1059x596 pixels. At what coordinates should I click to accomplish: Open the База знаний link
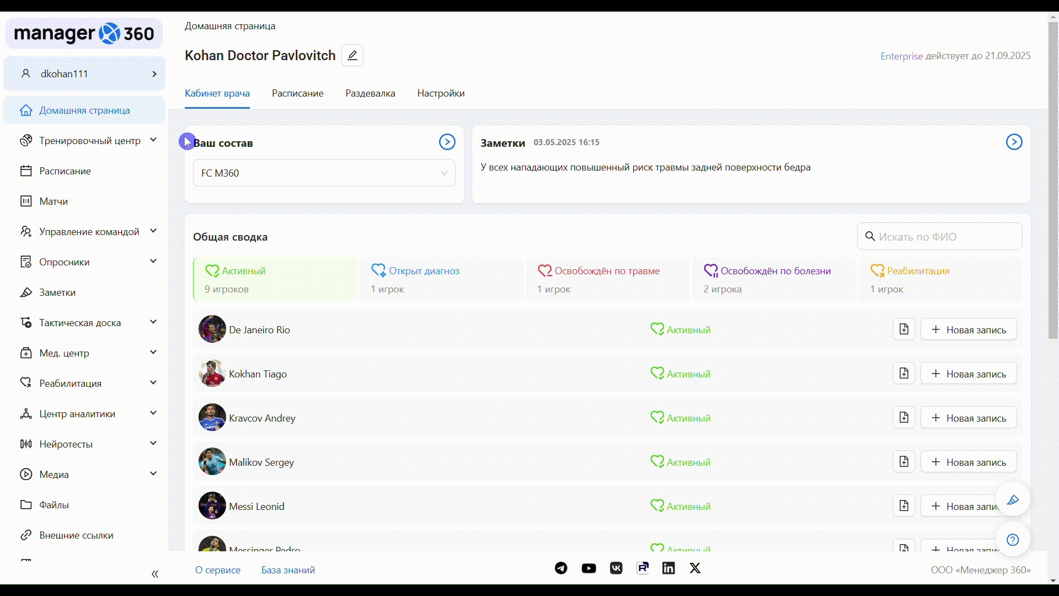(x=288, y=570)
